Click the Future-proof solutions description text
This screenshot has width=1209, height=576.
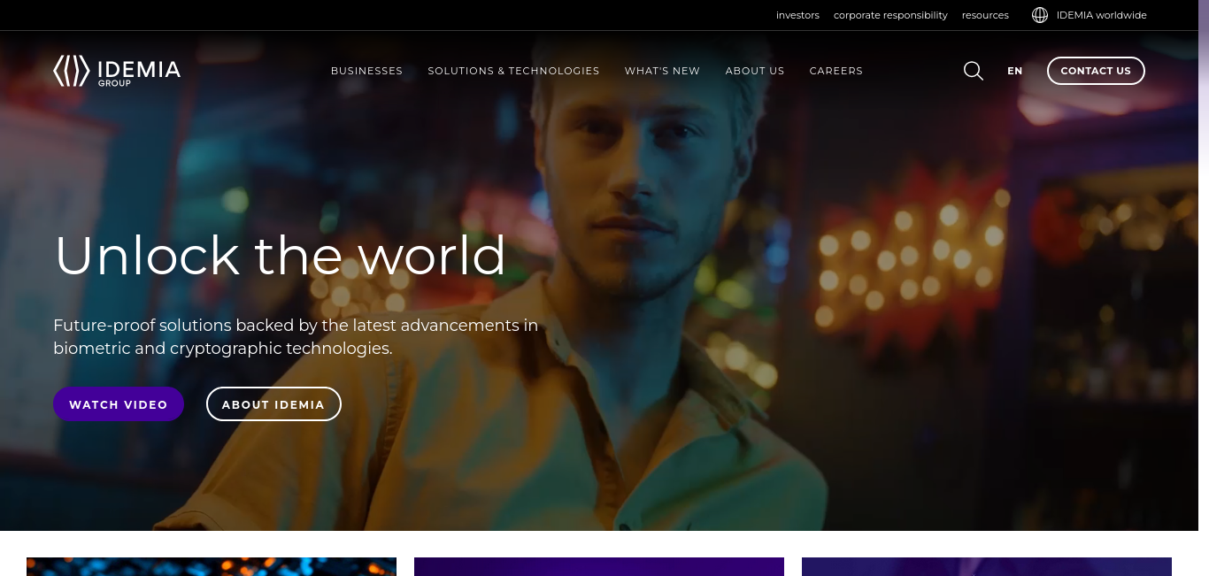pyautogui.click(x=296, y=336)
